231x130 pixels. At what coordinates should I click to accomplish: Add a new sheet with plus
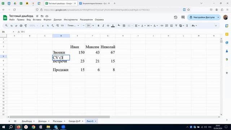9,121
